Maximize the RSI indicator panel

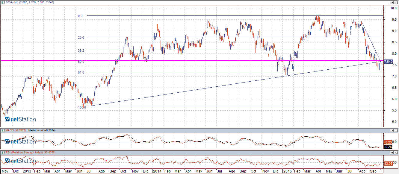392,153
